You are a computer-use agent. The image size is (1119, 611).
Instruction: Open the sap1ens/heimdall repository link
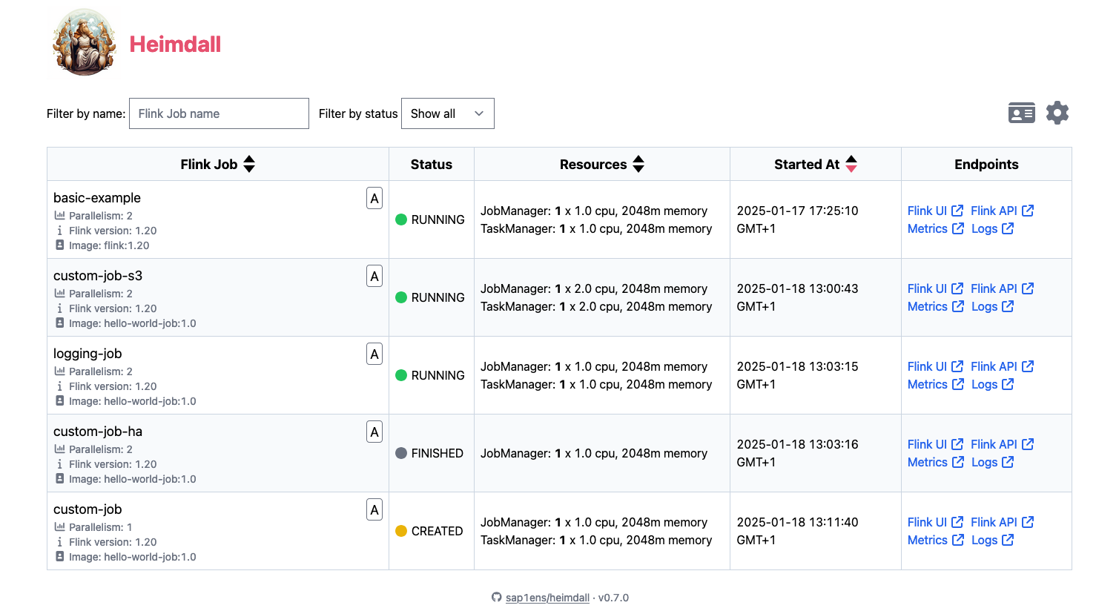click(x=547, y=597)
